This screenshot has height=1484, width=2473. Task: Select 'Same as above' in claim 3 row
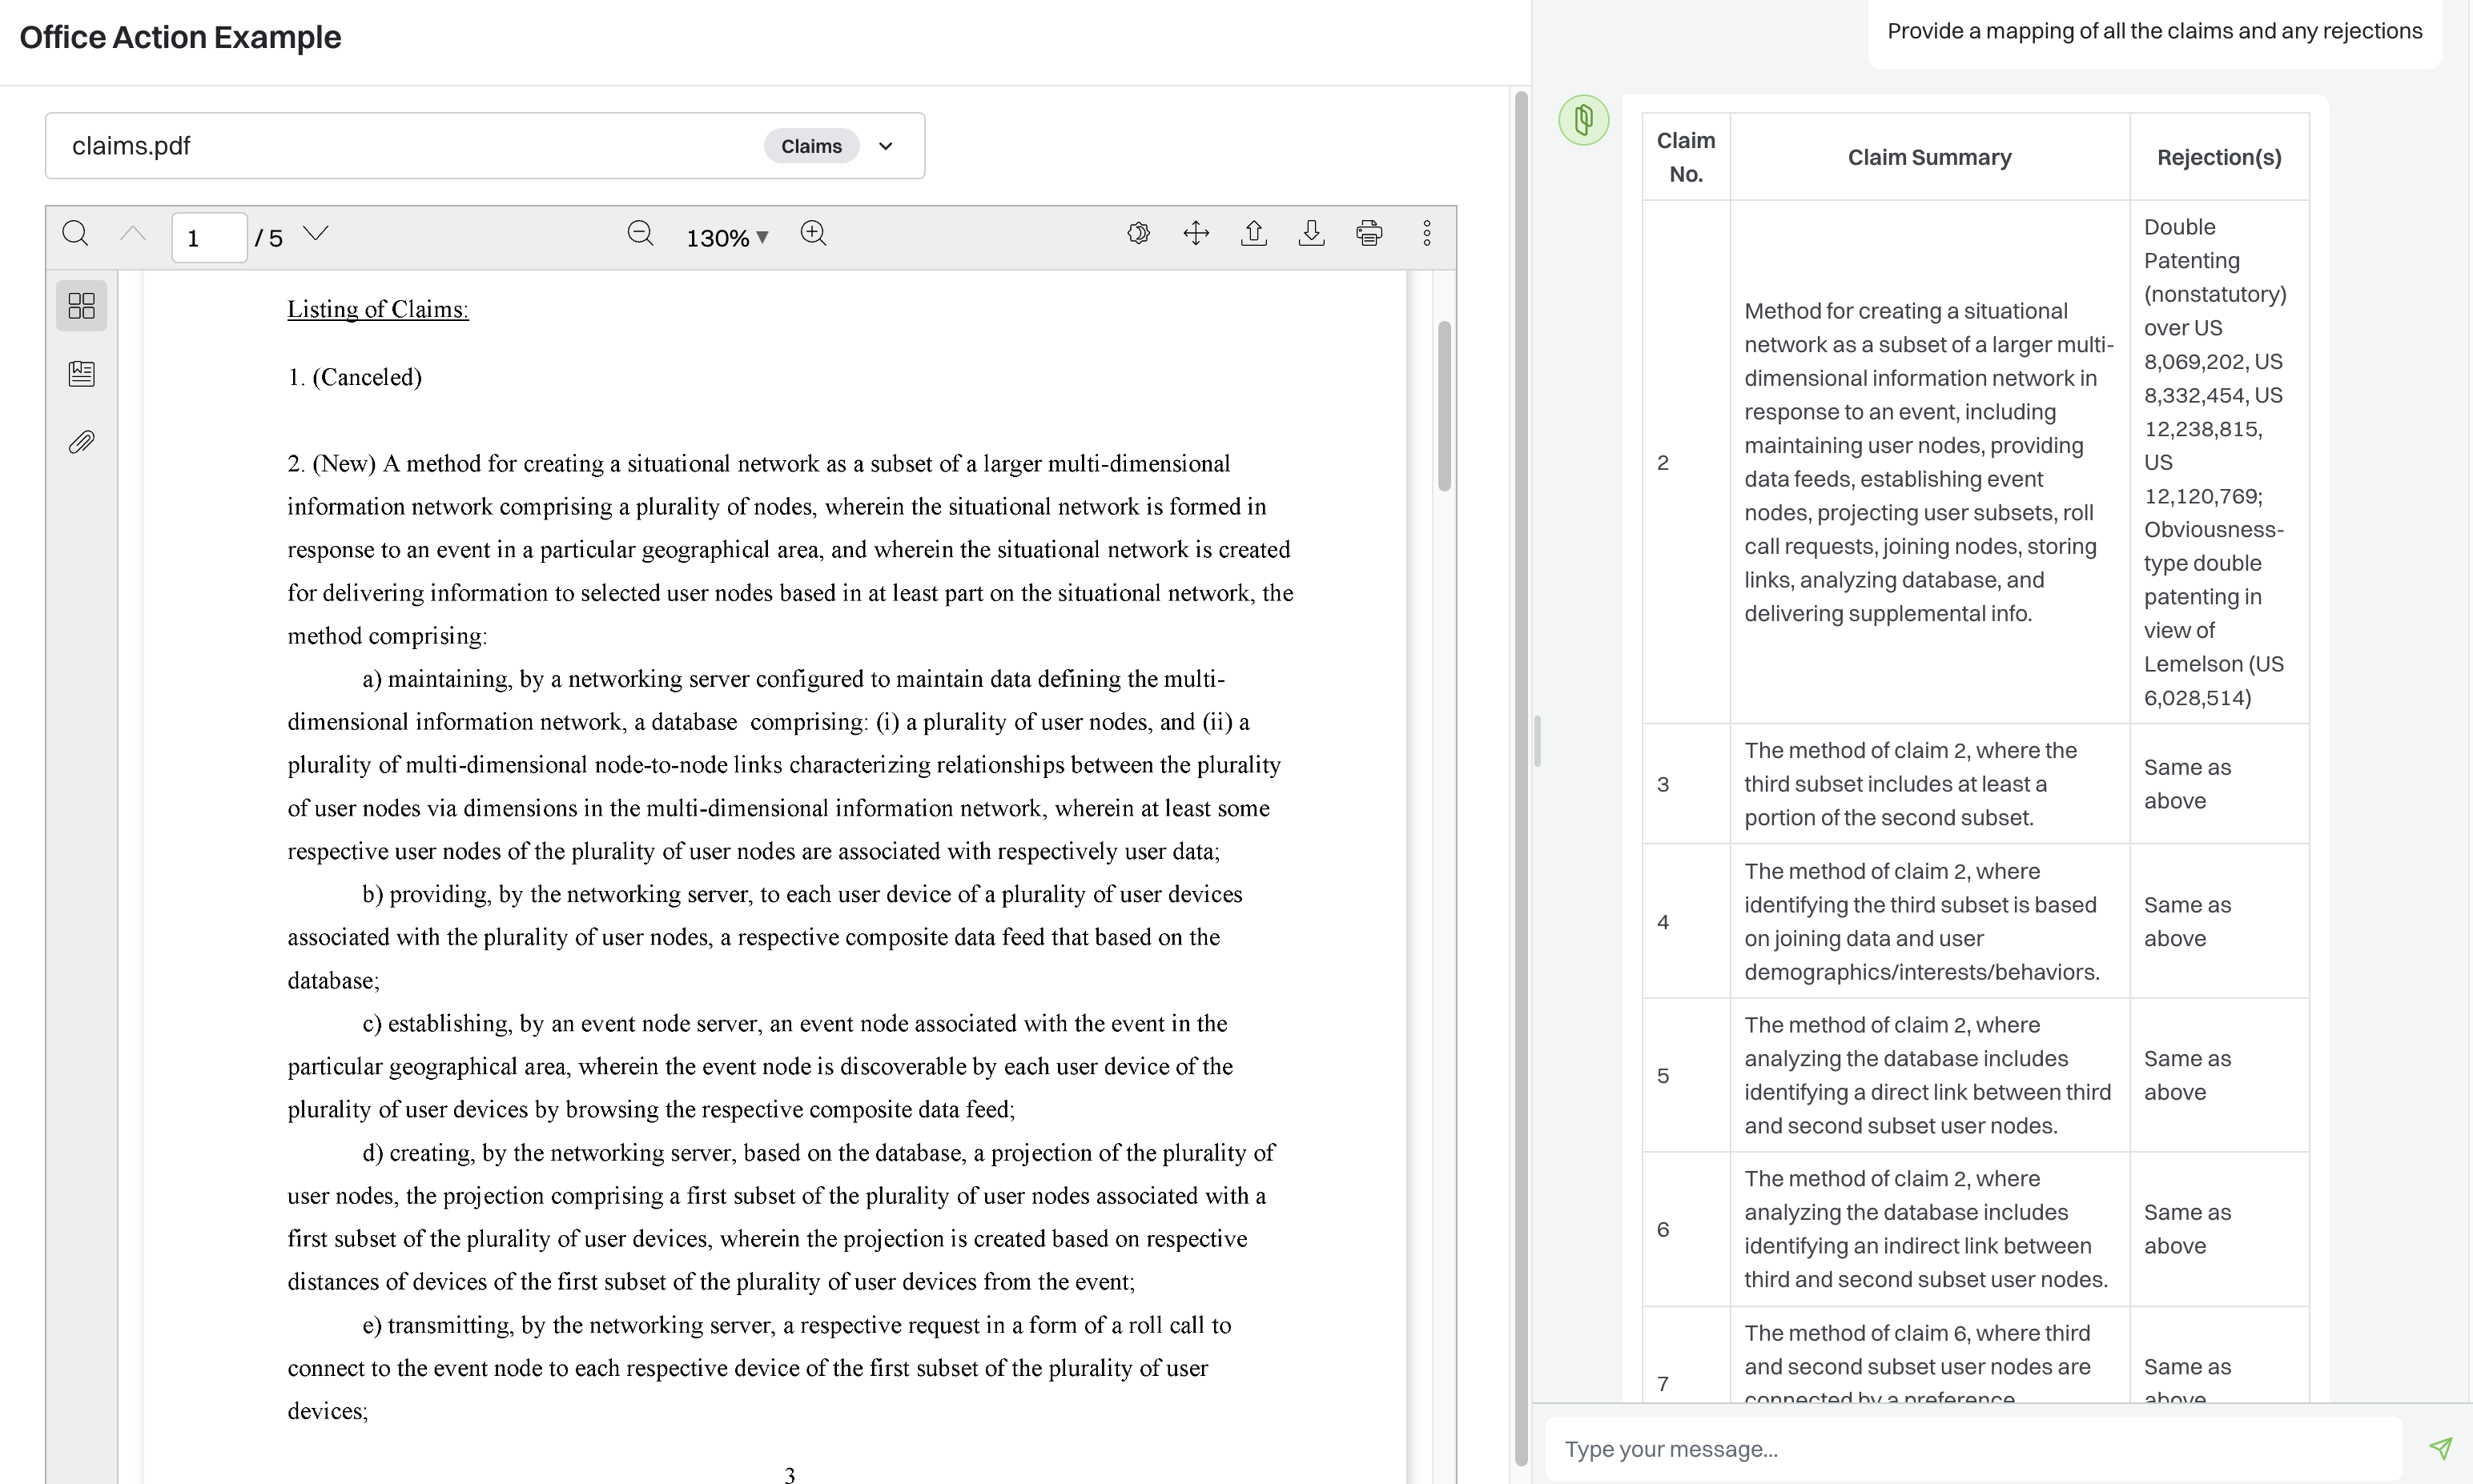click(x=2188, y=784)
